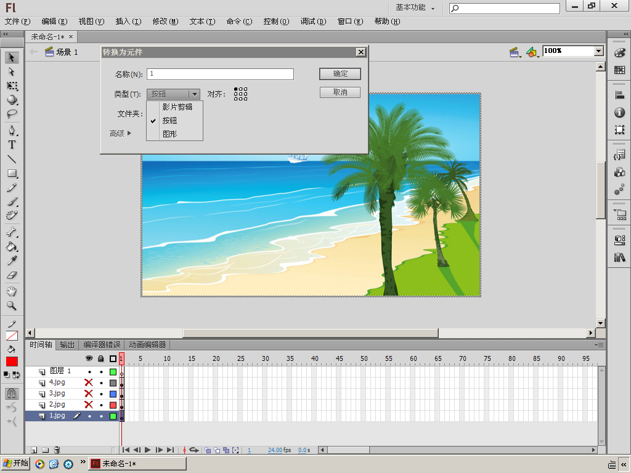Select the Hand tool
This screenshot has width=631, height=473.
point(12,291)
